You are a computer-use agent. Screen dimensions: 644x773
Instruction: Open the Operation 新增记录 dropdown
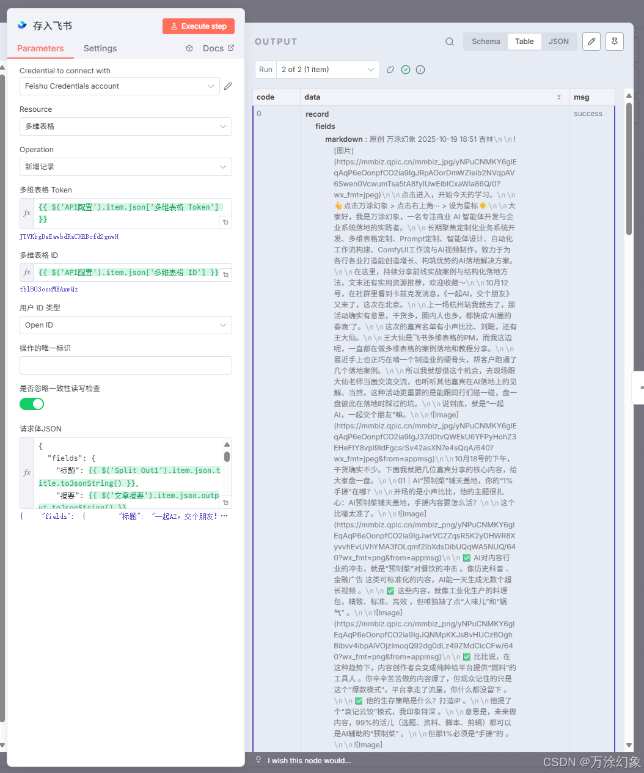[126, 167]
